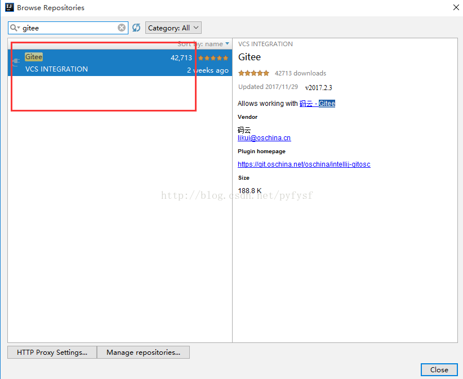Screen dimensions: 463x379
Task: Open the Category: All dropdown
Action: pos(173,28)
